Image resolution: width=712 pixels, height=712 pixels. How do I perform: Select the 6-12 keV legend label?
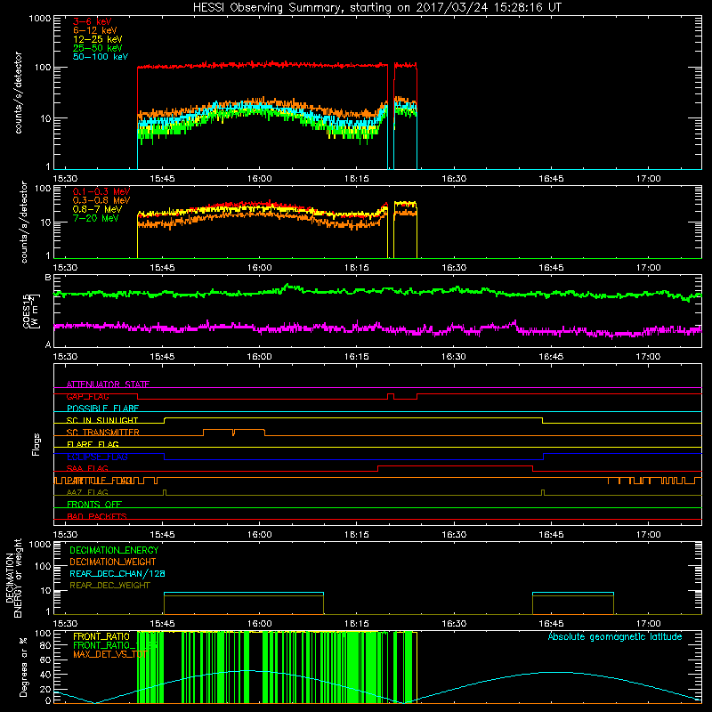[x=95, y=30]
